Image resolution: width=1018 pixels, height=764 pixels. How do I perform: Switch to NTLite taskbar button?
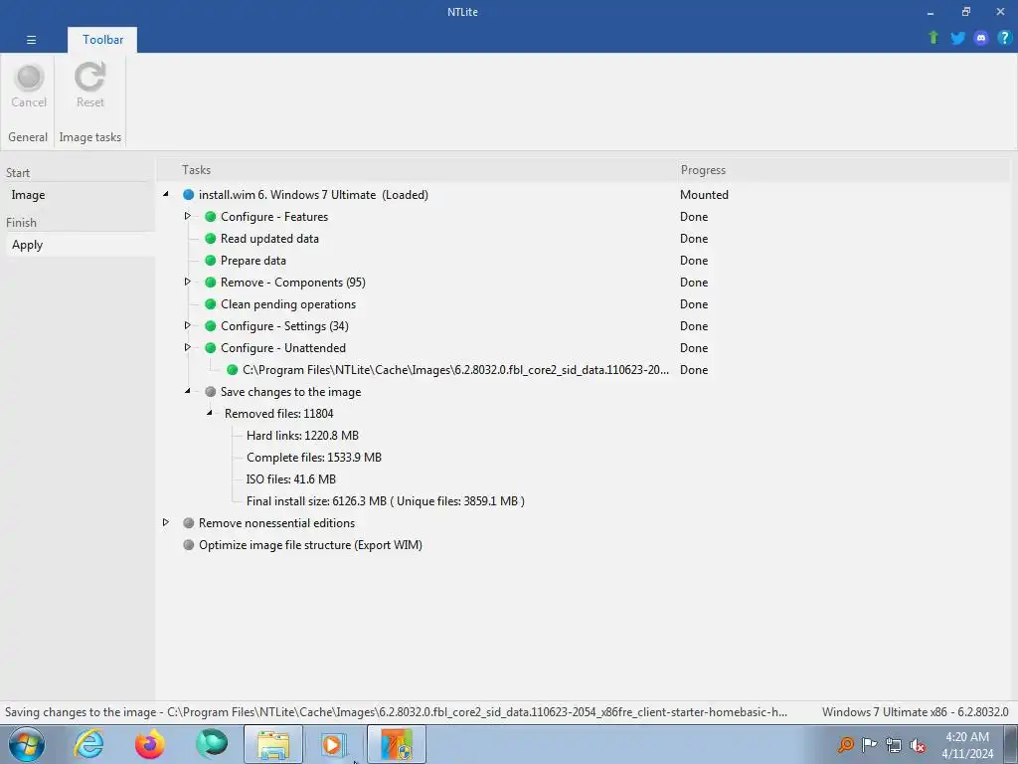pyautogui.click(x=397, y=744)
